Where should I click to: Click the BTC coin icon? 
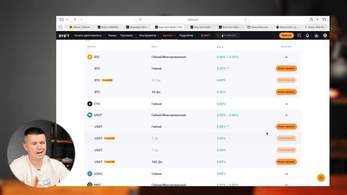[89, 57]
